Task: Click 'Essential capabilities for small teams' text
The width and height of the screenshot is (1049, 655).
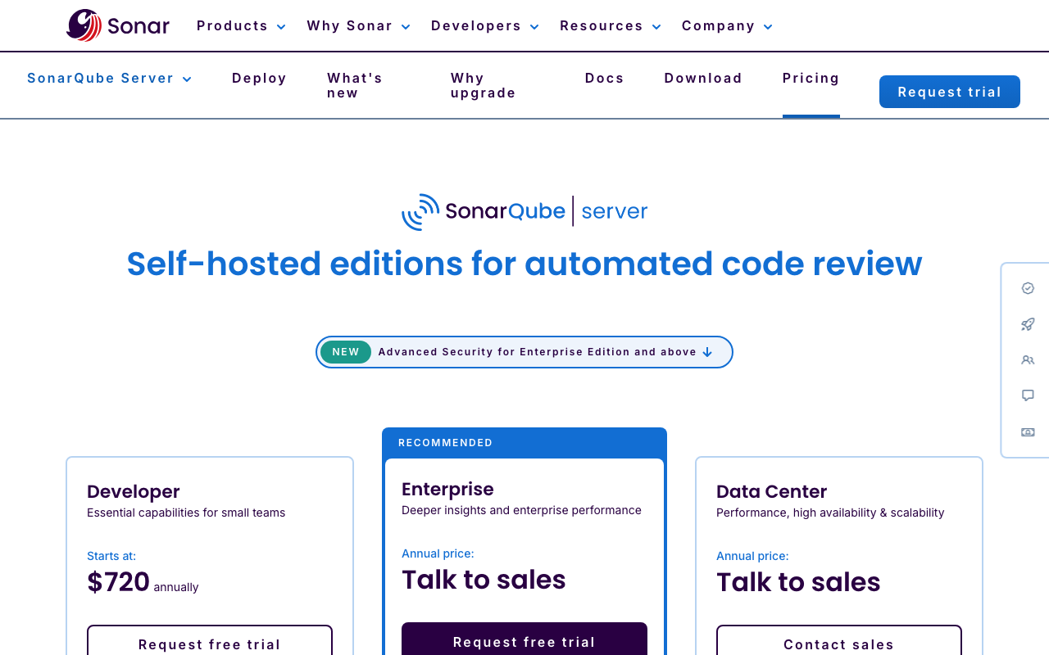Action: coord(186,513)
